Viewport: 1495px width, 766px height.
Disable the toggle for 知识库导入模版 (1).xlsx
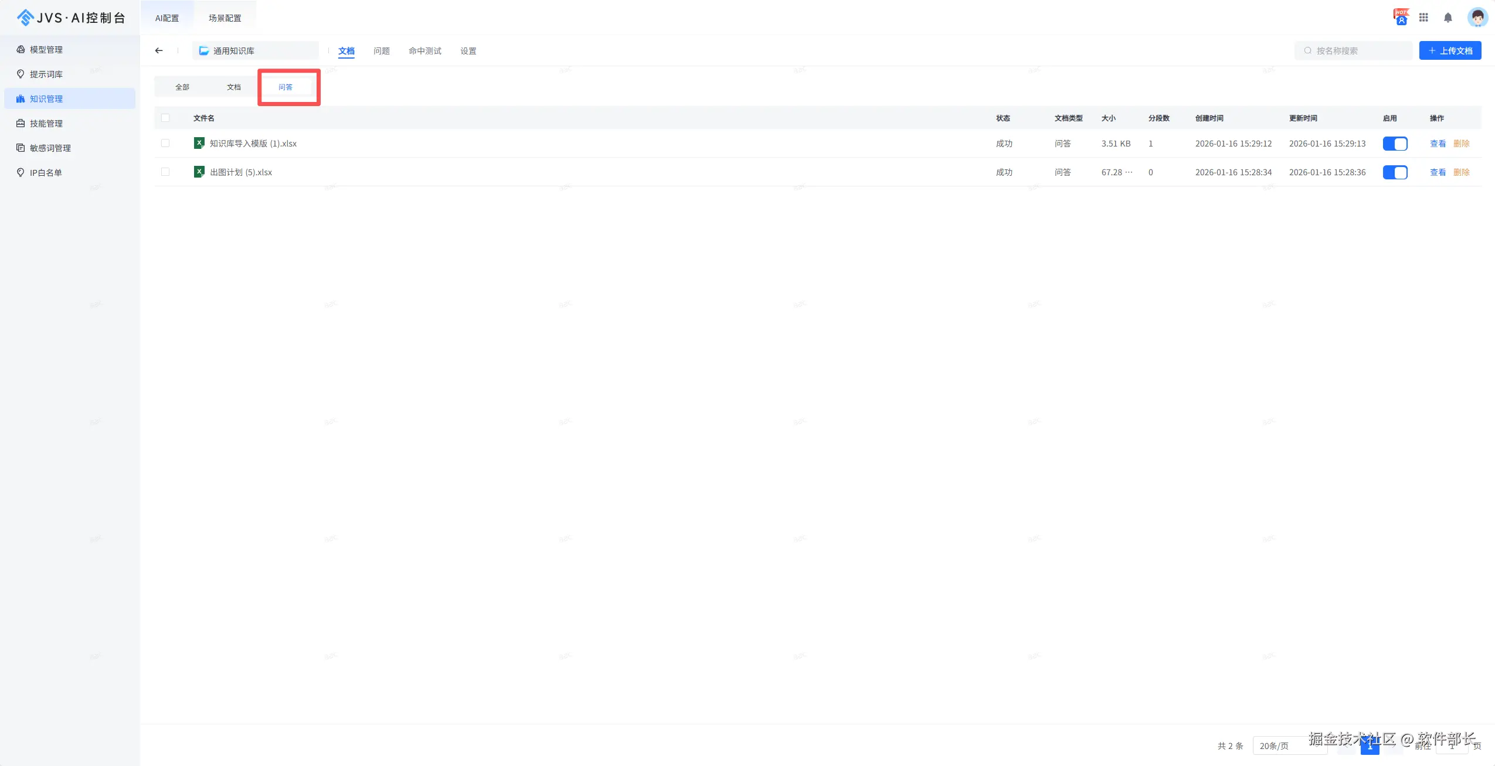click(1395, 144)
